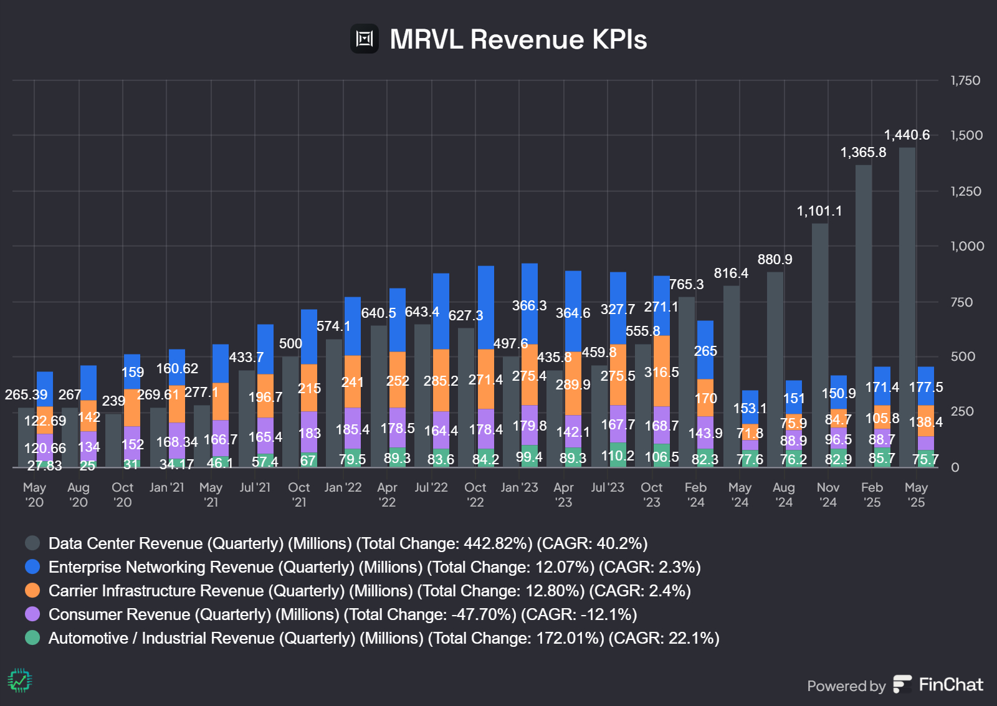
Task: Click the 1,250 y-axis tick label
Action: click(x=966, y=191)
